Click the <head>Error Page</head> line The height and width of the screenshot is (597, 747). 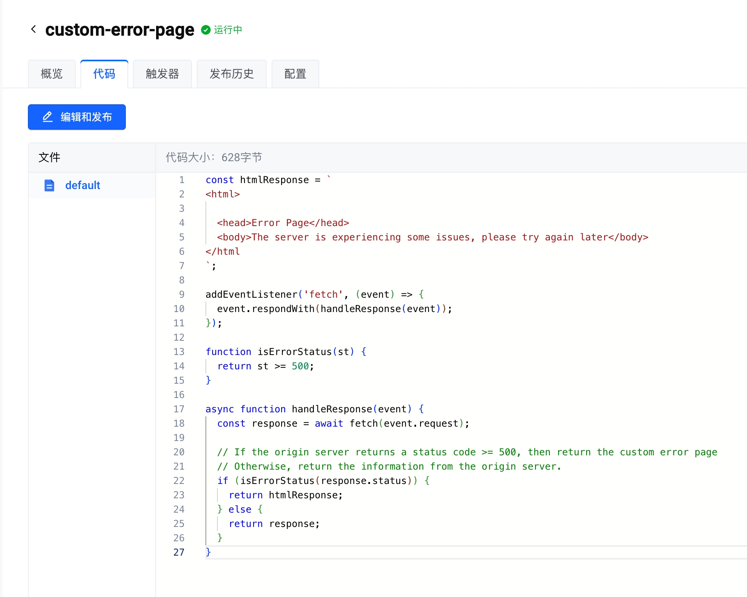(x=283, y=223)
